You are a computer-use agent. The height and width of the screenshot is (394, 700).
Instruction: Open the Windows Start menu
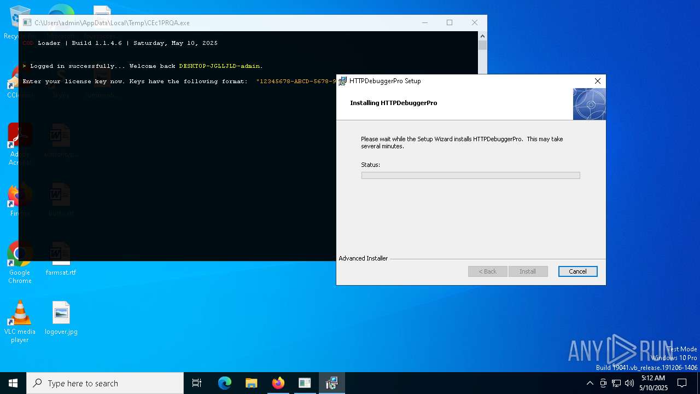pyautogui.click(x=13, y=383)
